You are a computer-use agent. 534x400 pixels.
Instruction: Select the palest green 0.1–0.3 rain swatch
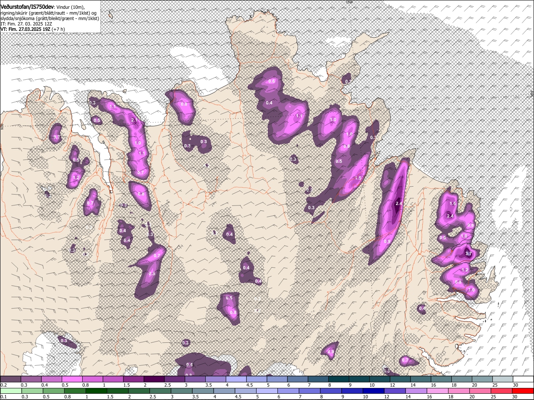coord(10,391)
